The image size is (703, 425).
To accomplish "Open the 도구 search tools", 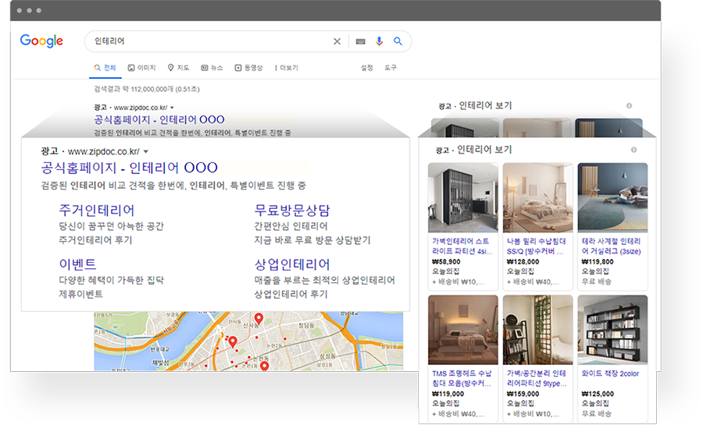I will pyautogui.click(x=391, y=68).
